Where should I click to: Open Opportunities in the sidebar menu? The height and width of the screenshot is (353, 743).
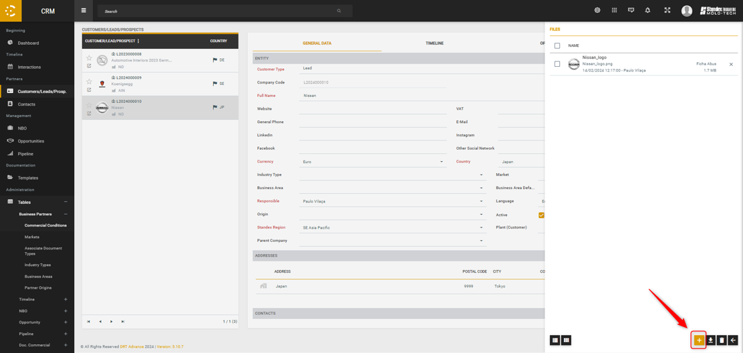click(x=31, y=141)
